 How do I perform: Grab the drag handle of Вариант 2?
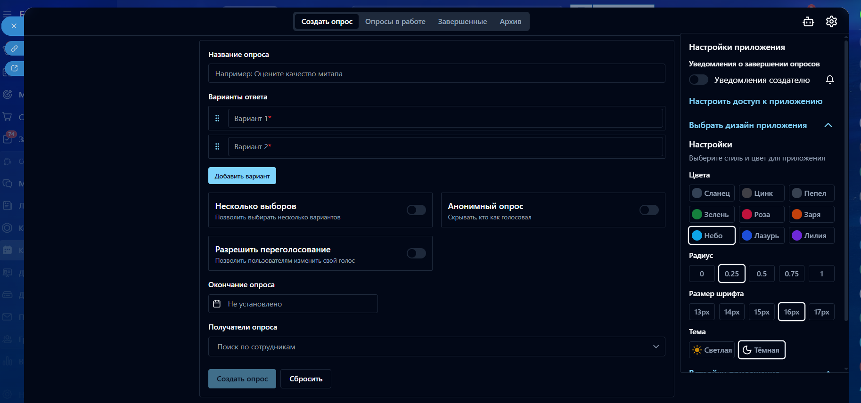[217, 146]
